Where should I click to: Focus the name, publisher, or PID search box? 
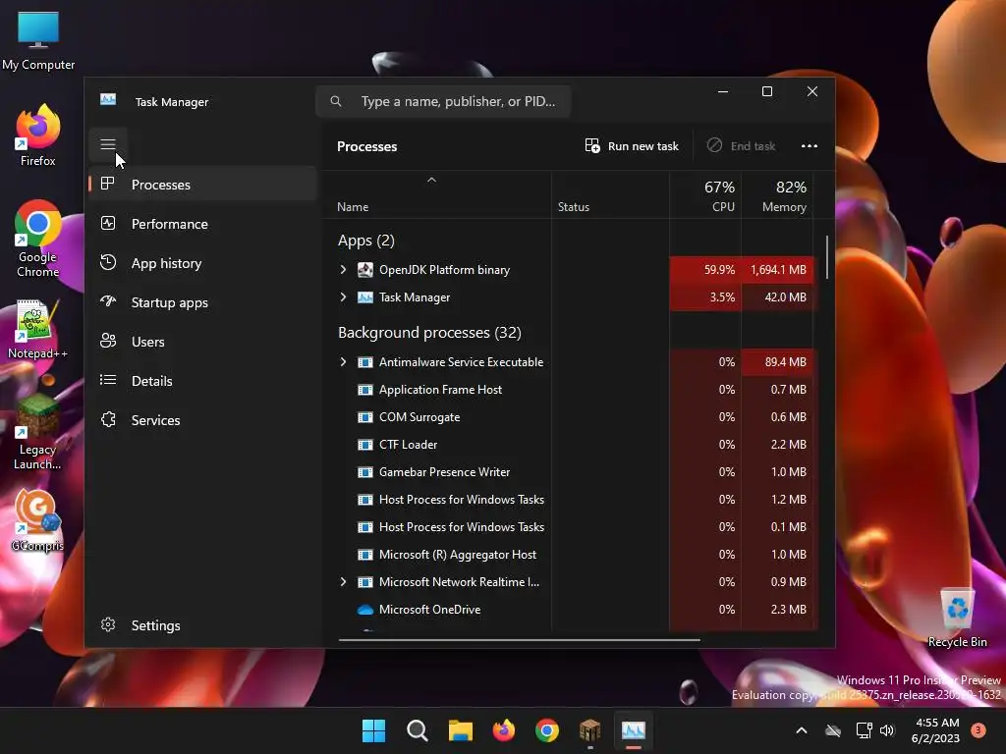443,101
